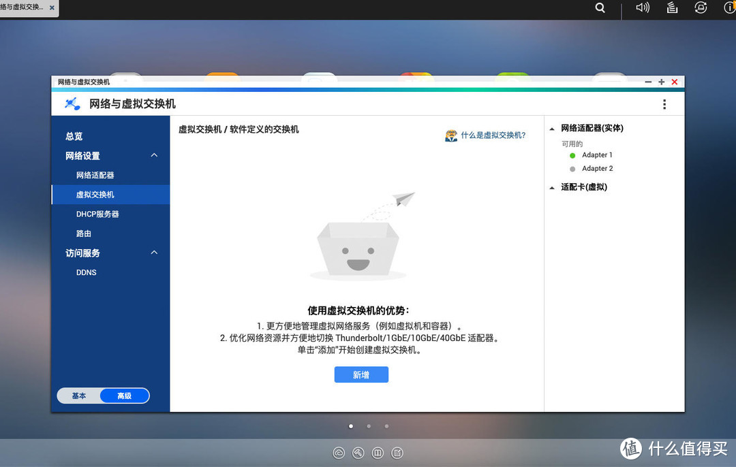This screenshot has height=467, width=736.
Task: Collapse the 网络设置 section chevron
Action: pos(154,155)
